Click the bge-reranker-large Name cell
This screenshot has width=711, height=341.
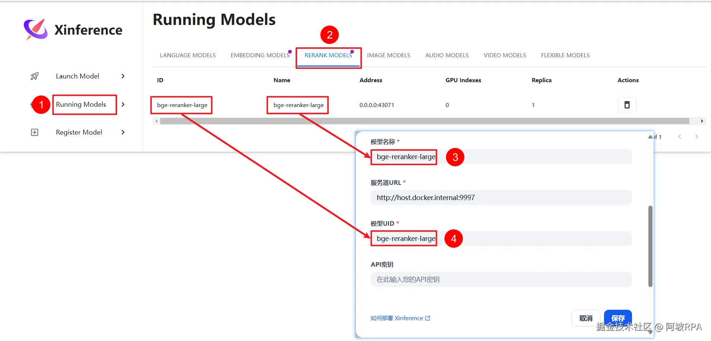click(298, 105)
